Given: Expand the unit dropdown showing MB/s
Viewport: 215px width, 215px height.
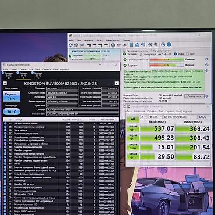Looking at the screenshot, I should tap(204, 117).
